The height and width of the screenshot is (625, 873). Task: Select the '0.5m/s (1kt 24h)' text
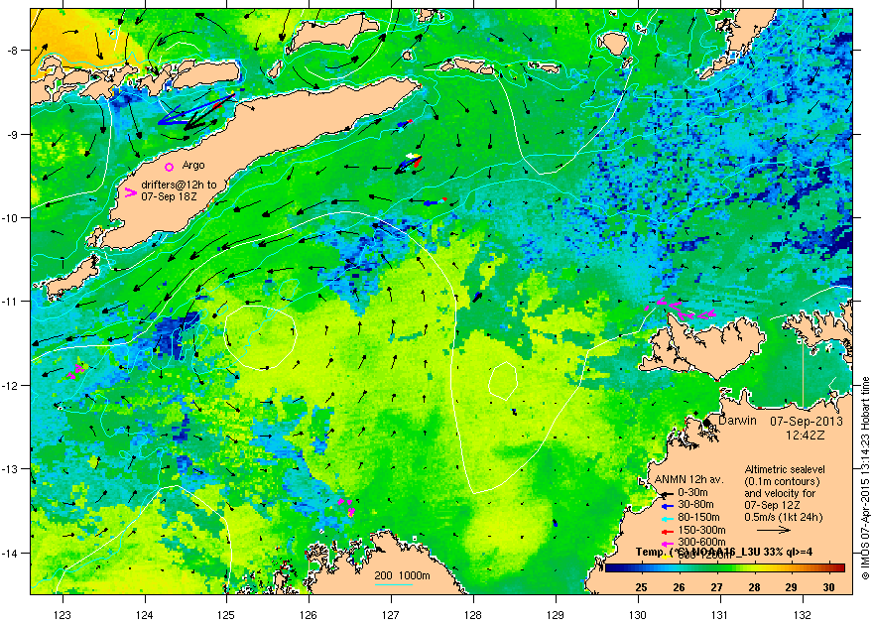point(784,518)
